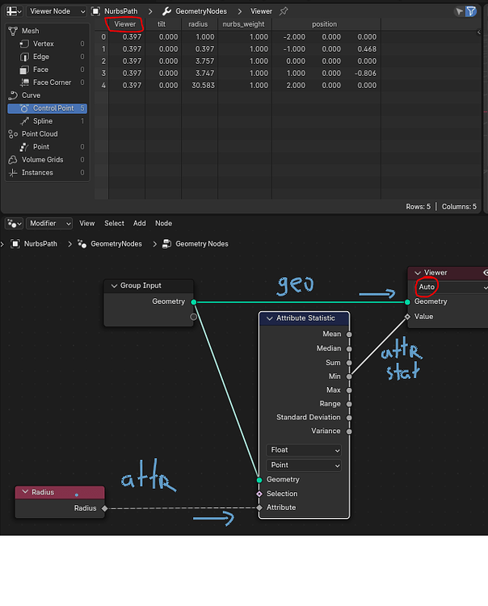Click the Viewer Value input socket

[x=407, y=317]
